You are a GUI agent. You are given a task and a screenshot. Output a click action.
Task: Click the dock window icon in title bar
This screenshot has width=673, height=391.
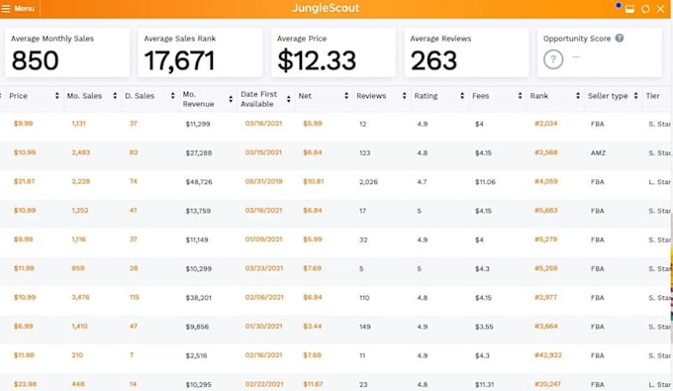(629, 9)
